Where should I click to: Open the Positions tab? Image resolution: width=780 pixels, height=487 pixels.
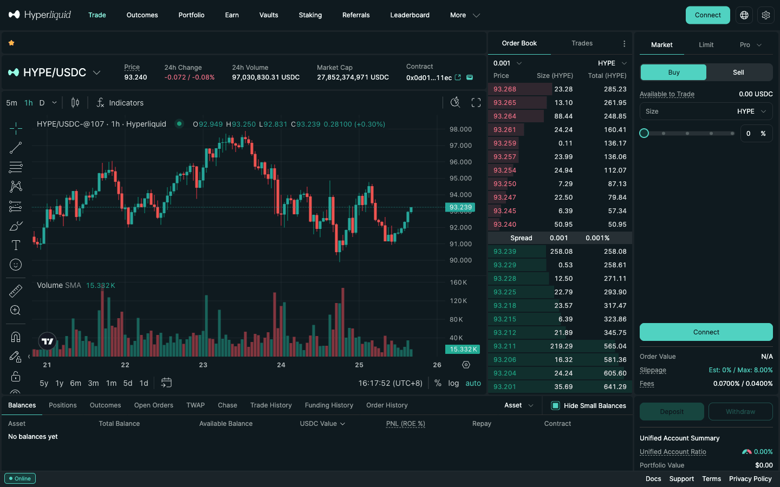point(63,405)
